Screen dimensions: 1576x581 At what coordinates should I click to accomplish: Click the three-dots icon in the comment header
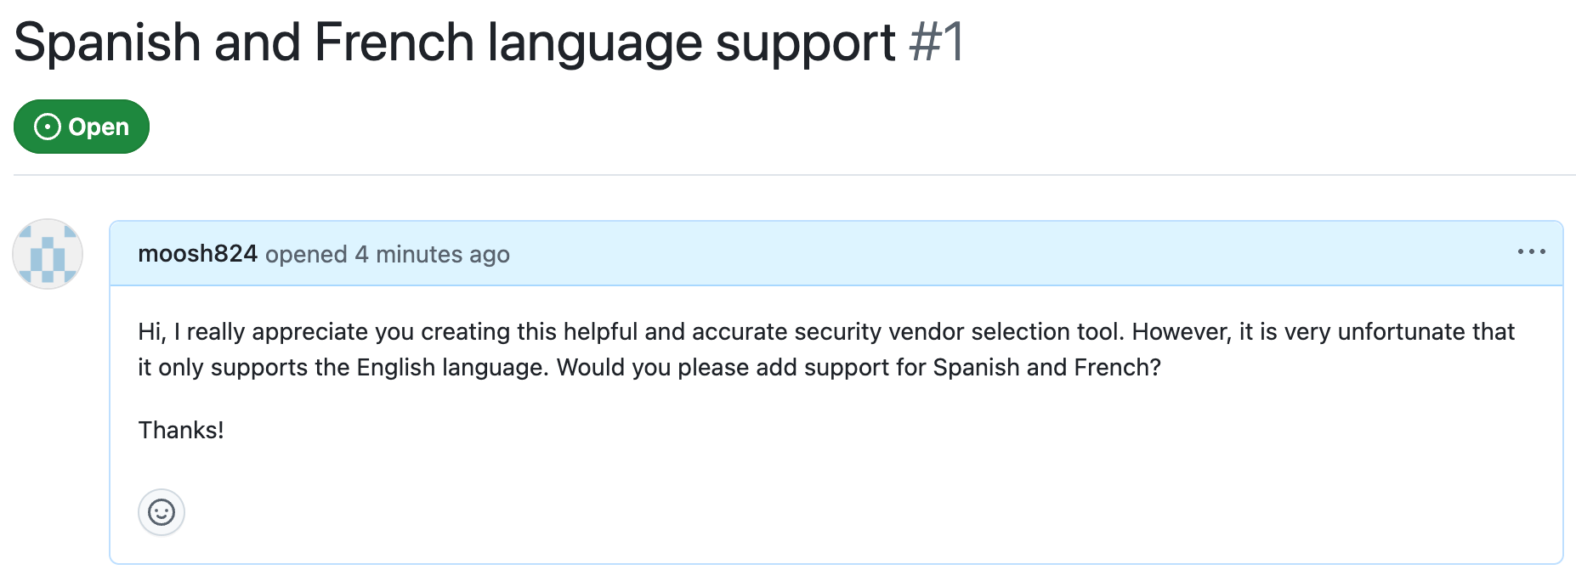[1531, 252]
